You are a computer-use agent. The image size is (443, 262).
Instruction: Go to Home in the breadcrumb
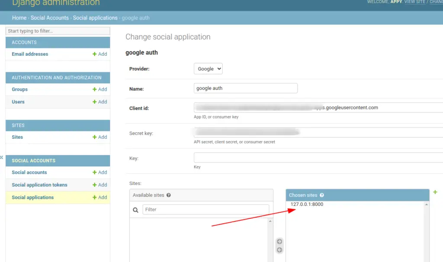coord(19,18)
